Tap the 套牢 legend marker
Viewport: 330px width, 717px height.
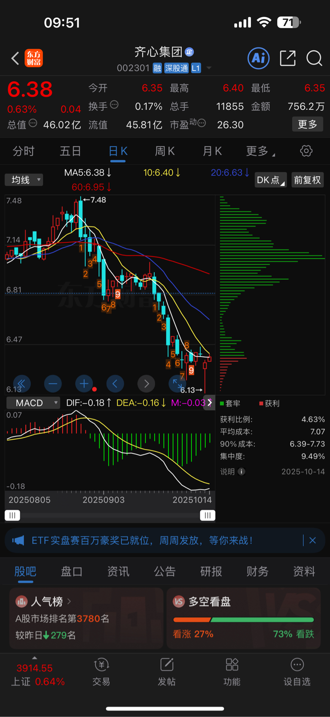tap(222, 403)
